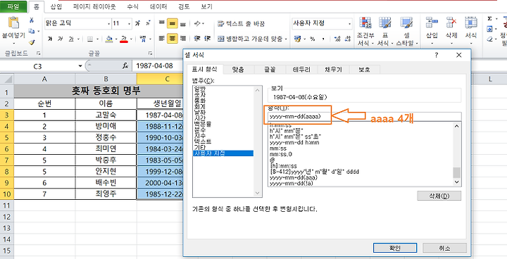The width and height of the screenshot is (507, 259).
Task: Click the red font color icon
Action: [x=124, y=39]
